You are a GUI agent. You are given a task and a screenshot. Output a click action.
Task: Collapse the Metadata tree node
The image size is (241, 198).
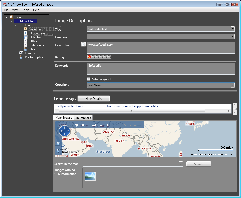[11, 21]
